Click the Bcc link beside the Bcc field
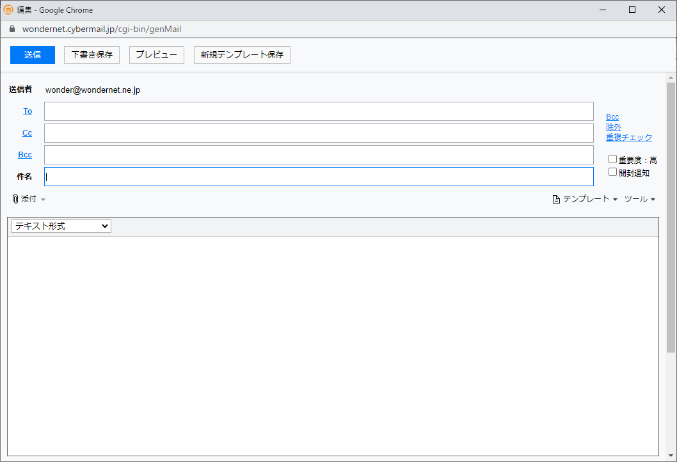Image resolution: width=677 pixels, height=462 pixels. pos(25,155)
